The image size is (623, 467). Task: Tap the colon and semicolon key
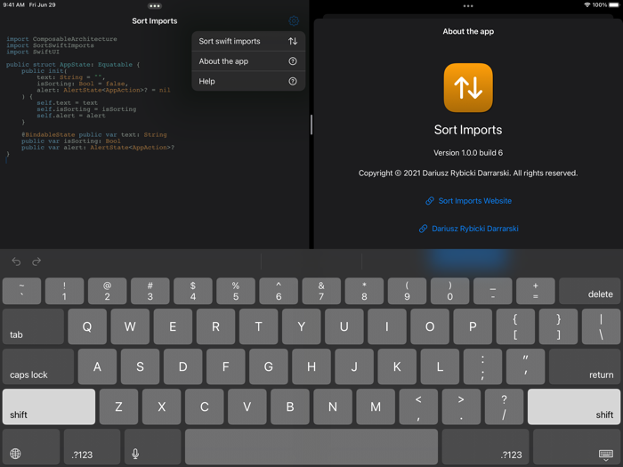click(482, 366)
